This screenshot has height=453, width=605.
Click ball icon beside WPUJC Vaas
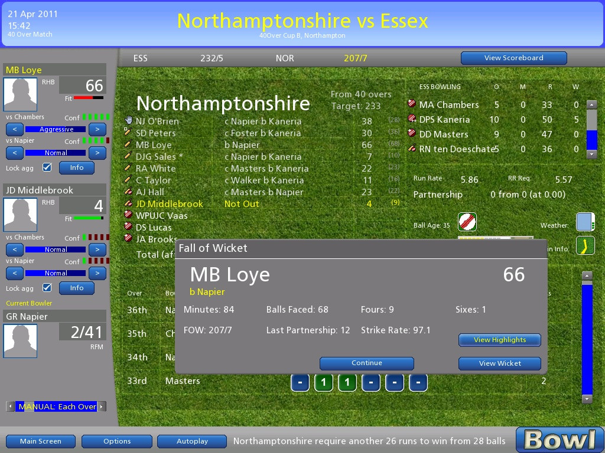click(128, 215)
